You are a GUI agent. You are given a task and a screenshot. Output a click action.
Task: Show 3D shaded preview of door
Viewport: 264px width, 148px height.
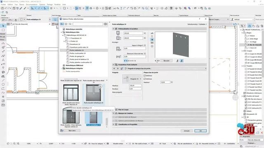pyautogui.click(x=152, y=39)
